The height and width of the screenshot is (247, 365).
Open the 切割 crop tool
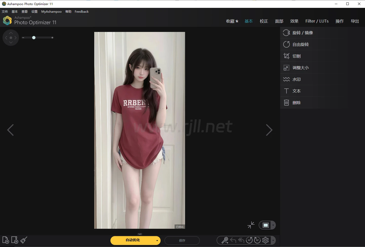coord(296,56)
